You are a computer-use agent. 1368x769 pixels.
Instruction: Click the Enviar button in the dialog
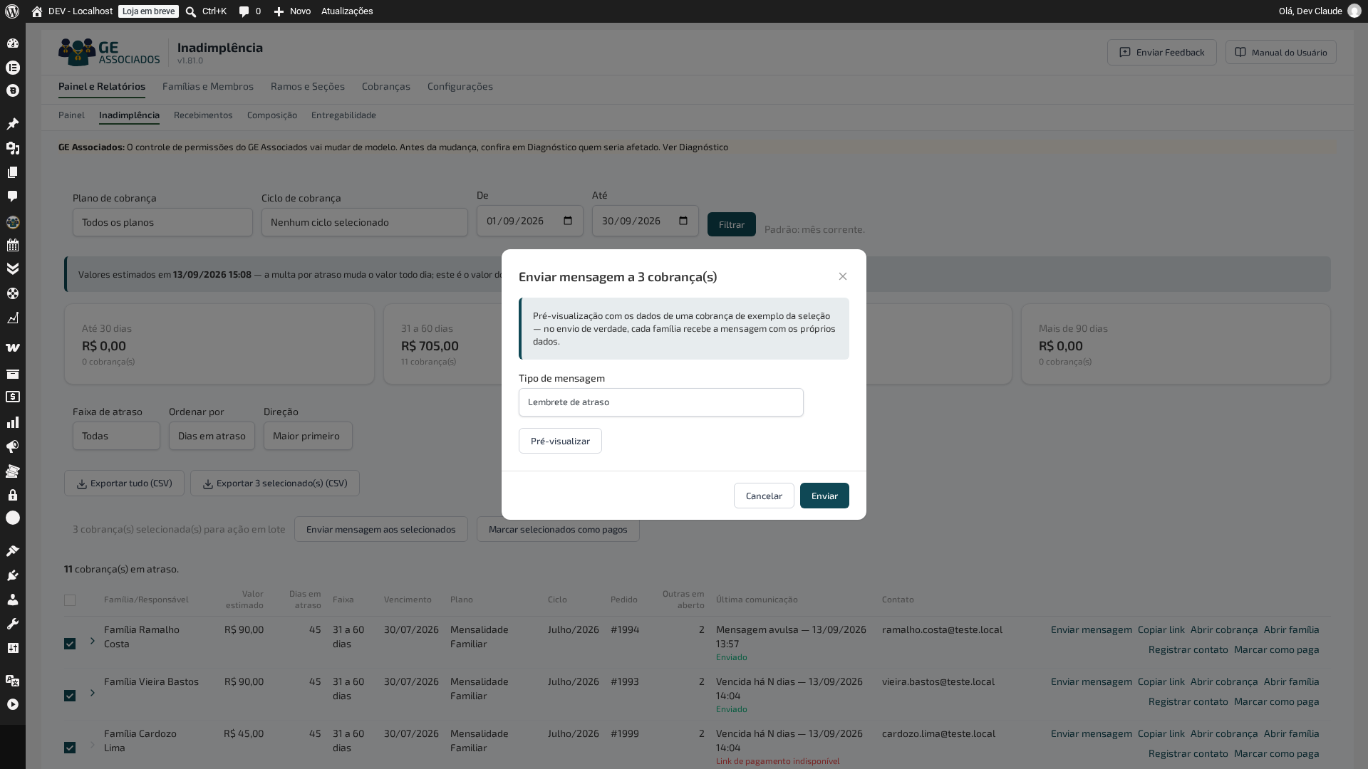click(x=824, y=496)
